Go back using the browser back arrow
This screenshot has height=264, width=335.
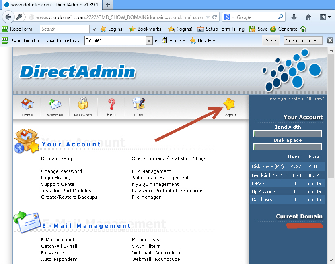tap(8, 17)
